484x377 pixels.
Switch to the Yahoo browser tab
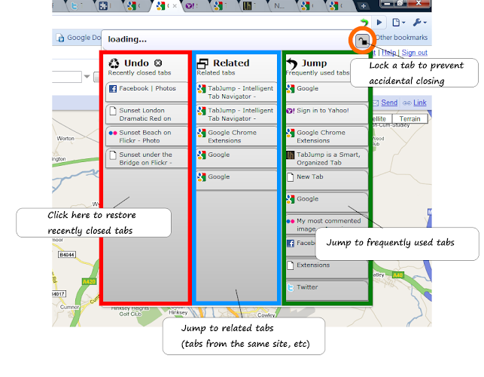(193, 6)
